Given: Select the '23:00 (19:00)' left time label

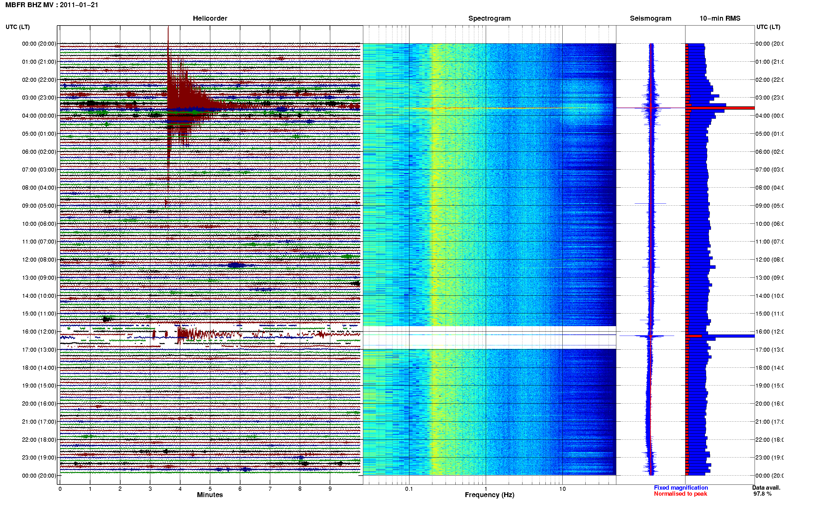Looking at the screenshot, I should (x=39, y=458).
